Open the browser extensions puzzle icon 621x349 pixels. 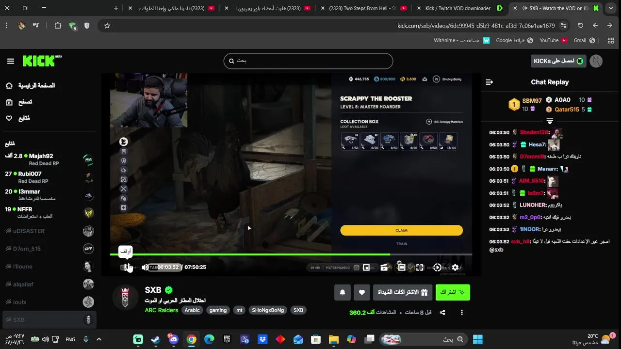[58, 26]
